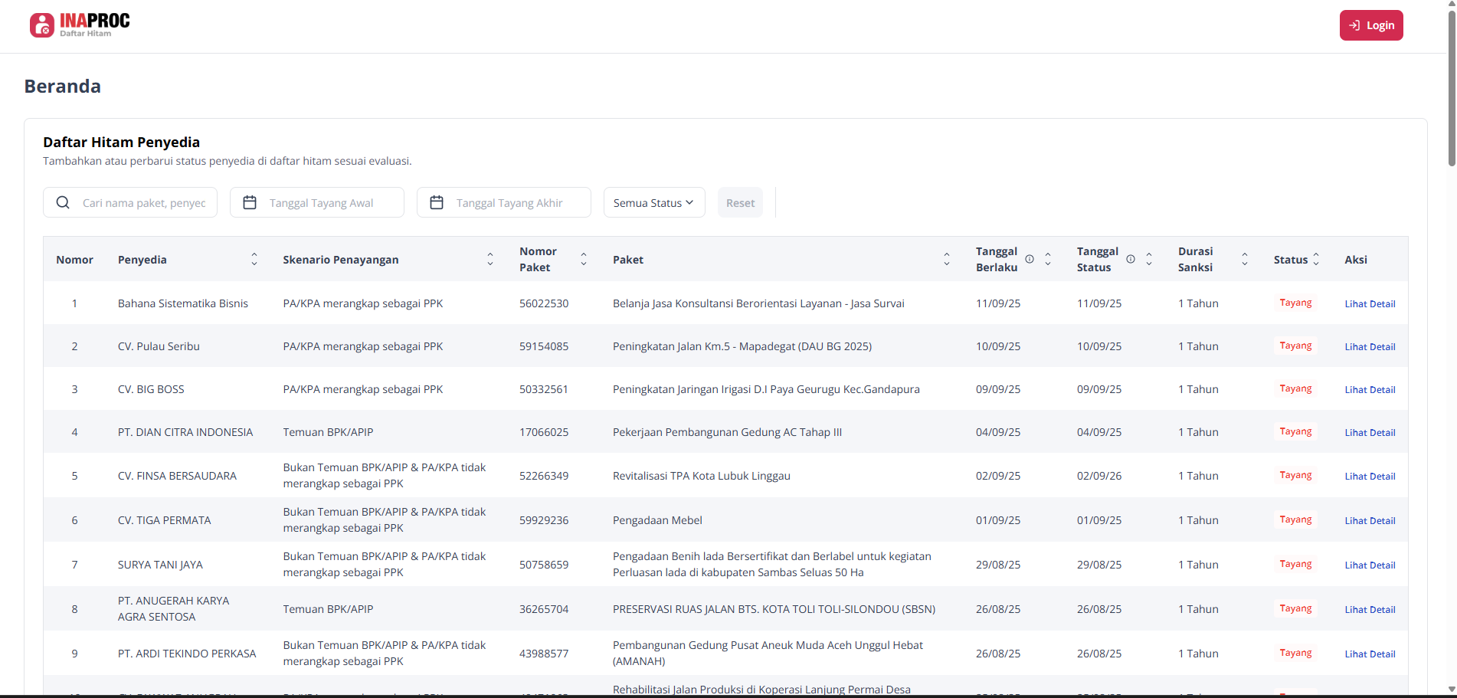Sort by Paket column arrows
This screenshot has height=698, width=1457.
pos(947,260)
